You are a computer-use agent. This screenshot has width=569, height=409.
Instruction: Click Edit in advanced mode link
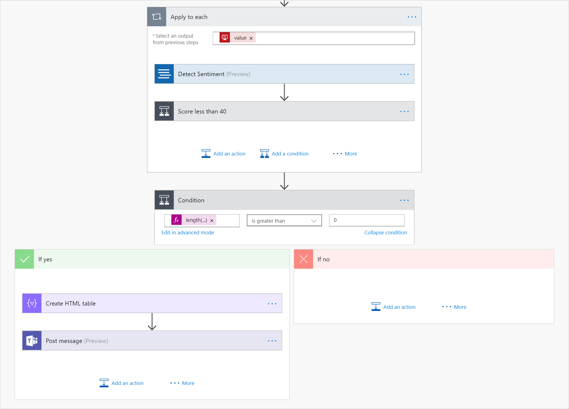(x=188, y=232)
